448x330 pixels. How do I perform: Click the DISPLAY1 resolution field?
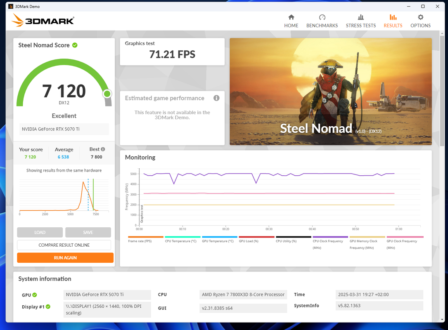pos(107,309)
